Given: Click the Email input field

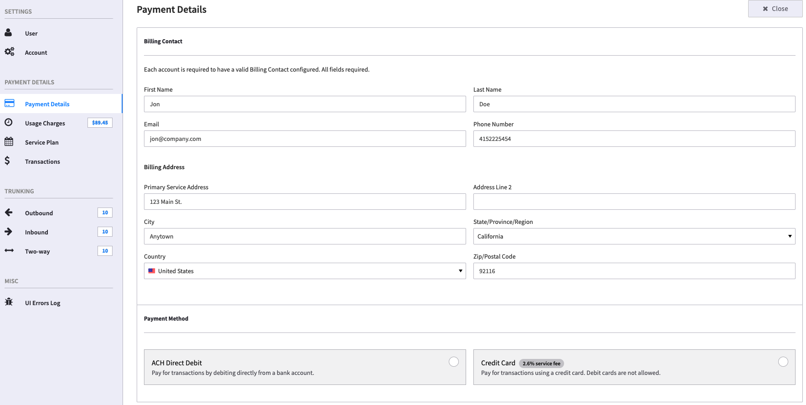Looking at the screenshot, I should (x=305, y=139).
